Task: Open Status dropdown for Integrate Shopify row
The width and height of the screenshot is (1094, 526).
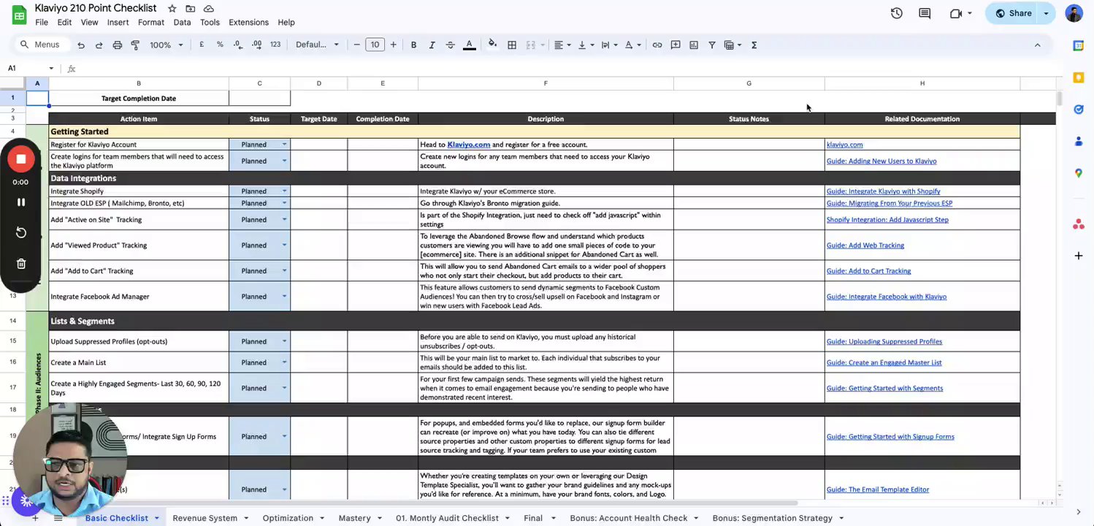Action: point(284,191)
